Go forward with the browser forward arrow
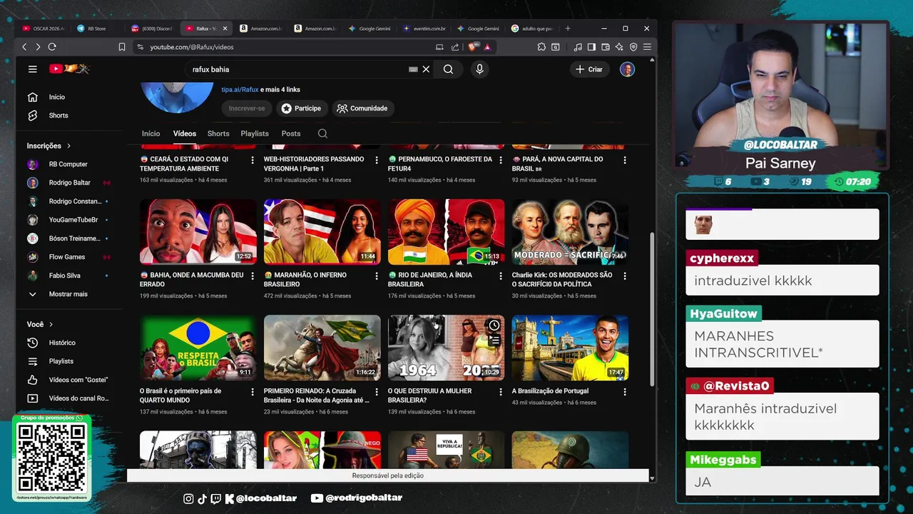Viewport: 913px width, 514px height. pyautogui.click(x=38, y=47)
